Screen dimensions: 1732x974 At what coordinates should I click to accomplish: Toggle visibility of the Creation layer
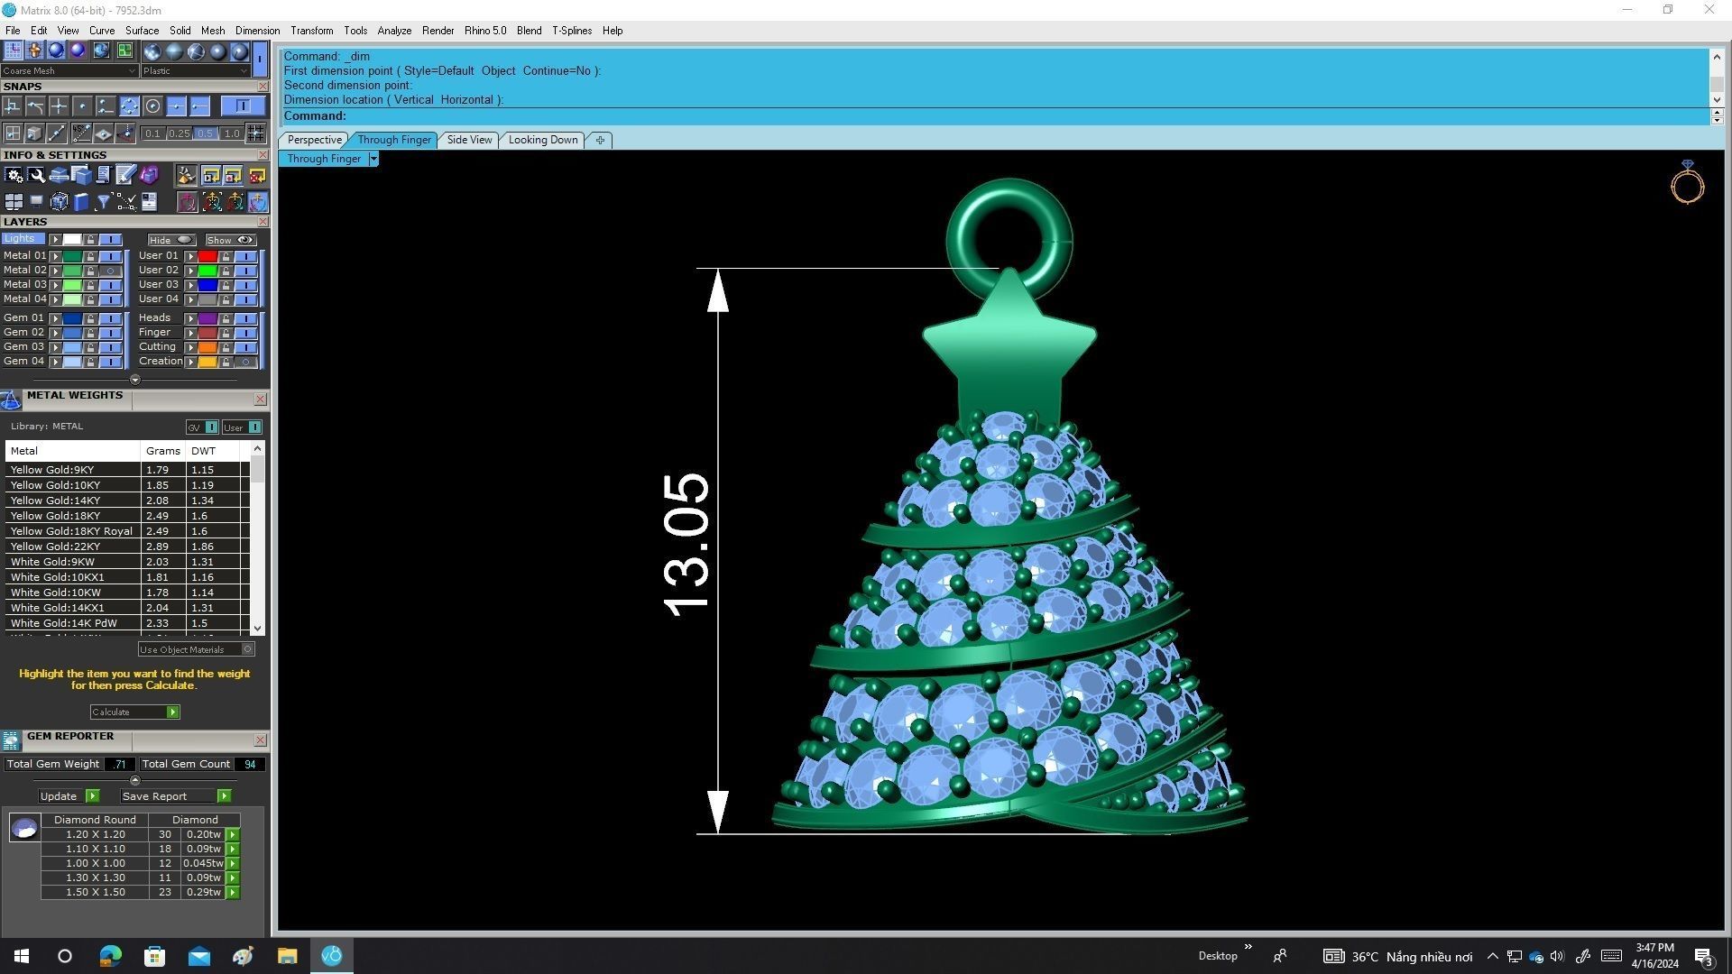click(245, 362)
